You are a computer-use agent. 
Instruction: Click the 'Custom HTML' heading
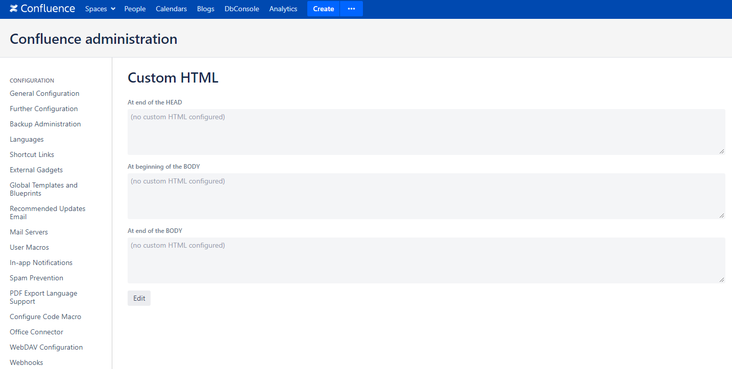pyautogui.click(x=173, y=77)
